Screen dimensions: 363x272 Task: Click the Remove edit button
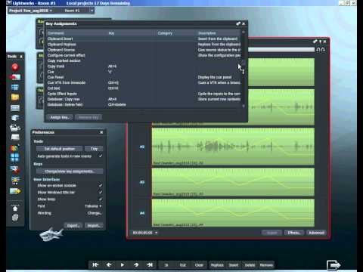(266, 265)
